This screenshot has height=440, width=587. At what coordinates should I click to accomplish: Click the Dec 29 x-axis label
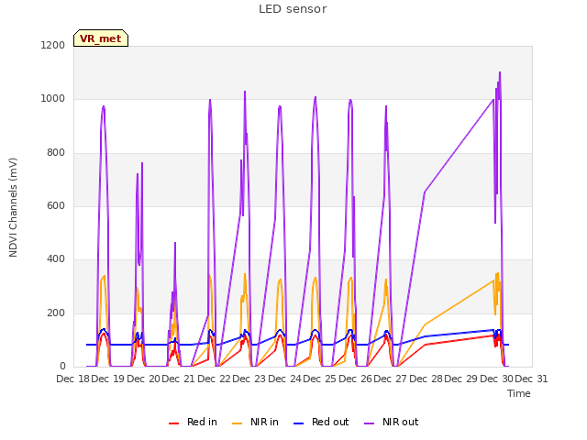click(x=460, y=379)
